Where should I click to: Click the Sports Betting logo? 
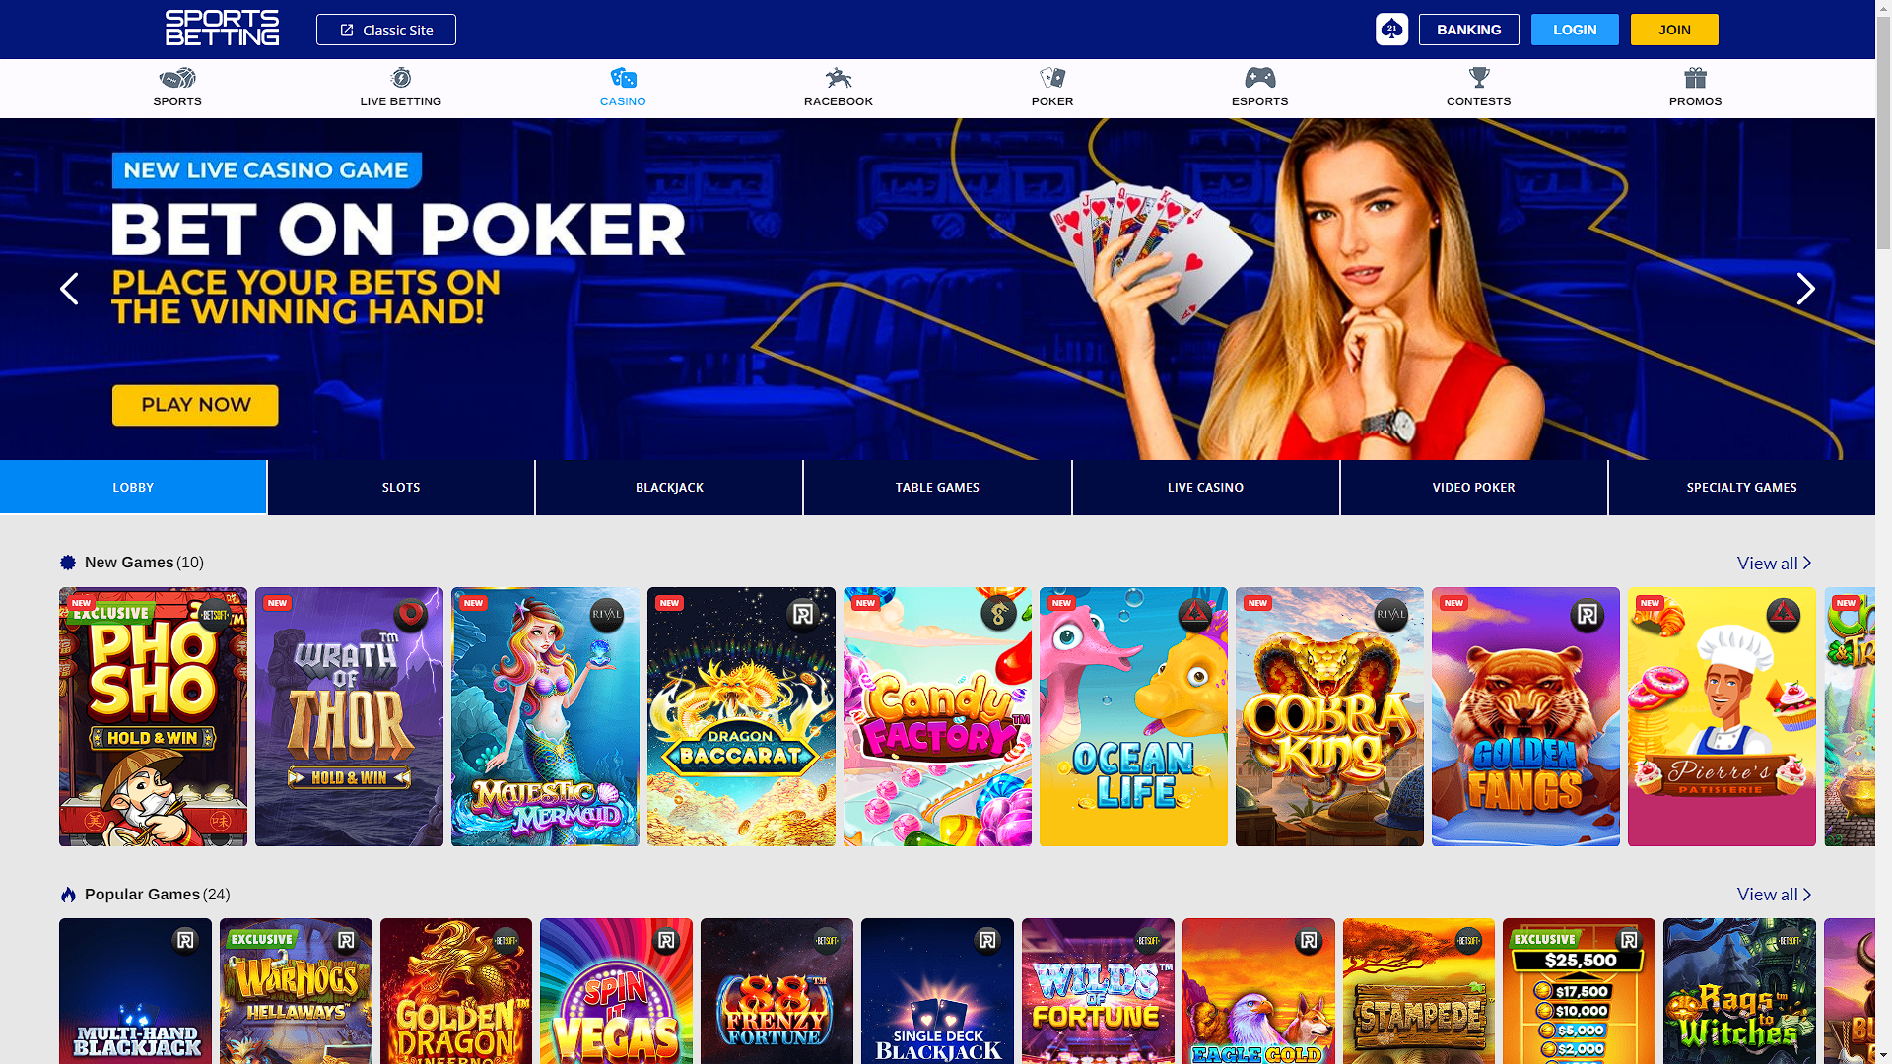(222, 29)
